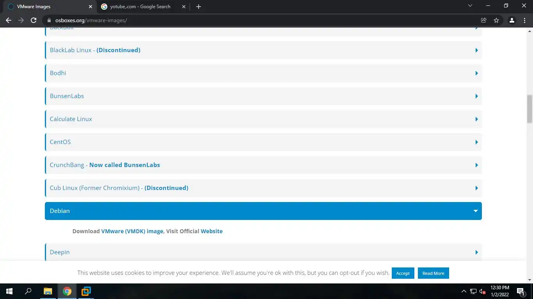Show hidden system tray icons
The width and height of the screenshot is (533, 299).
pyautogui.click(x=464, y=291)
